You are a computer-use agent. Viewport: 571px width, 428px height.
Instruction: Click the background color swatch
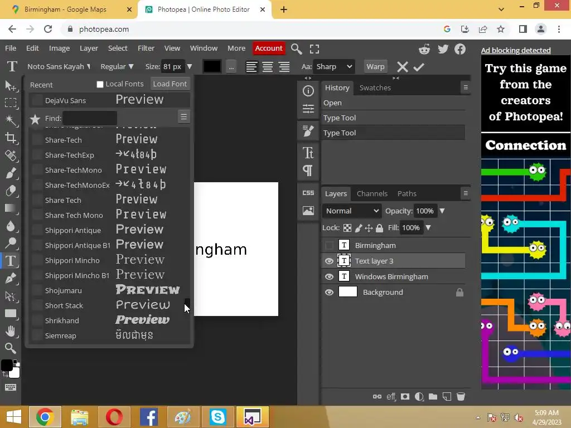point(14,373)
